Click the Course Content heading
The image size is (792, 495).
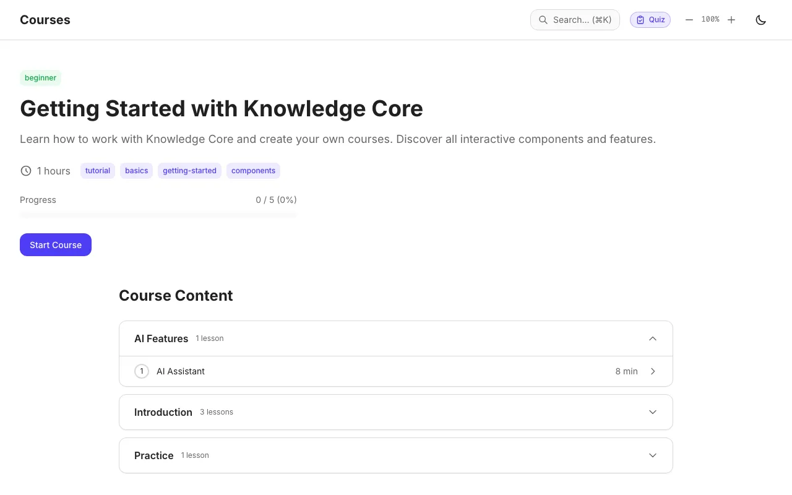click(176, 295)
